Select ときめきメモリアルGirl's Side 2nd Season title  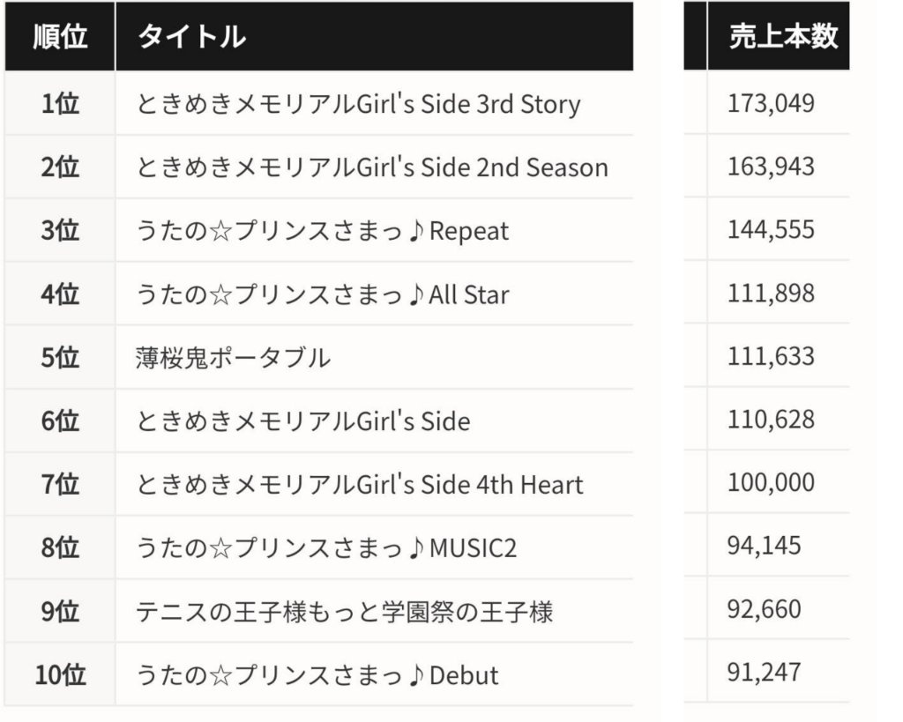pos(372,167)
